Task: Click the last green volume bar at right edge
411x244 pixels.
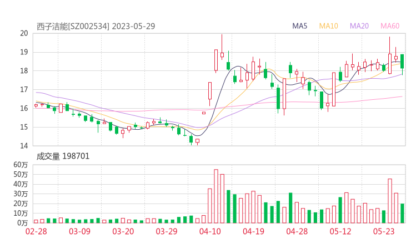Action: coord(402,213)
